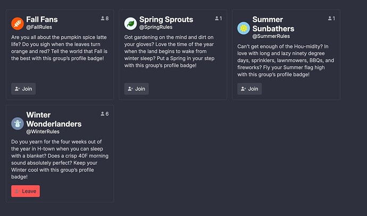Image resolution: width=367 pixels, height=216 pixels.
Task: Join the Fall Fans group
Action: coord(23,89)
